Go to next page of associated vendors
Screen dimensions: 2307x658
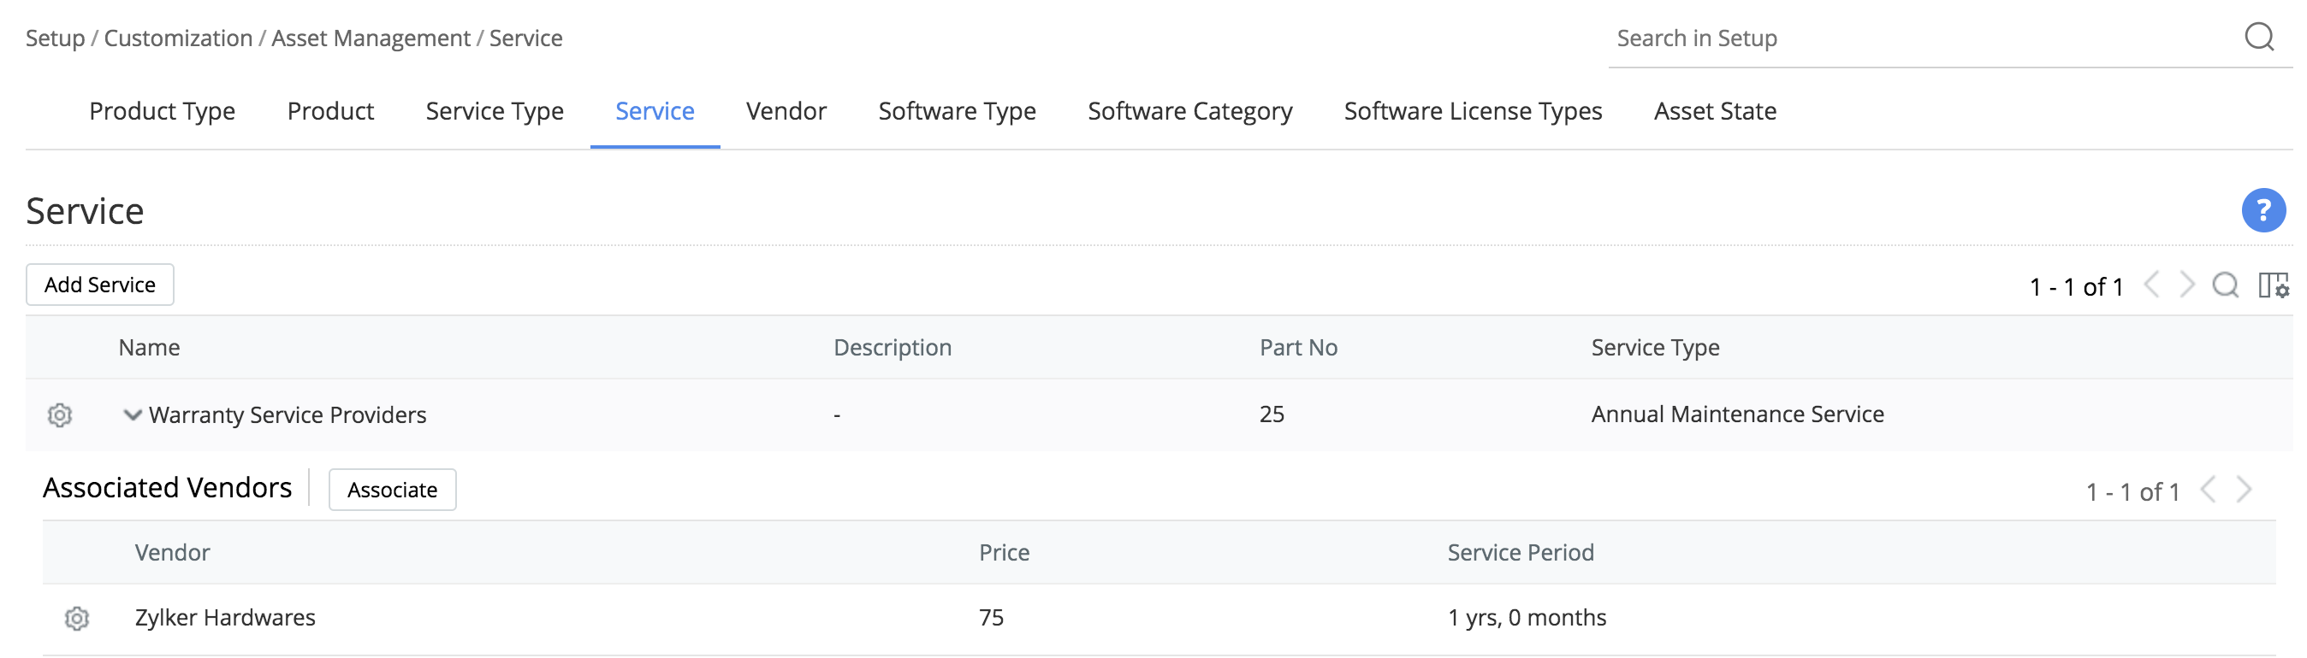[x=2245, y=490]
